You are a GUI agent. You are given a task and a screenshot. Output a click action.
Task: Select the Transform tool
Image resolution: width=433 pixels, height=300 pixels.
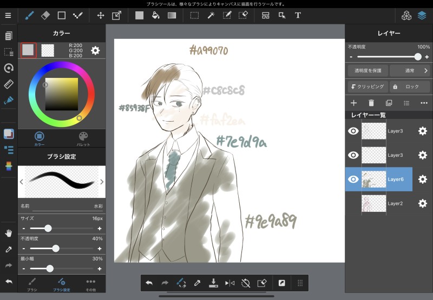click(116, 16)
